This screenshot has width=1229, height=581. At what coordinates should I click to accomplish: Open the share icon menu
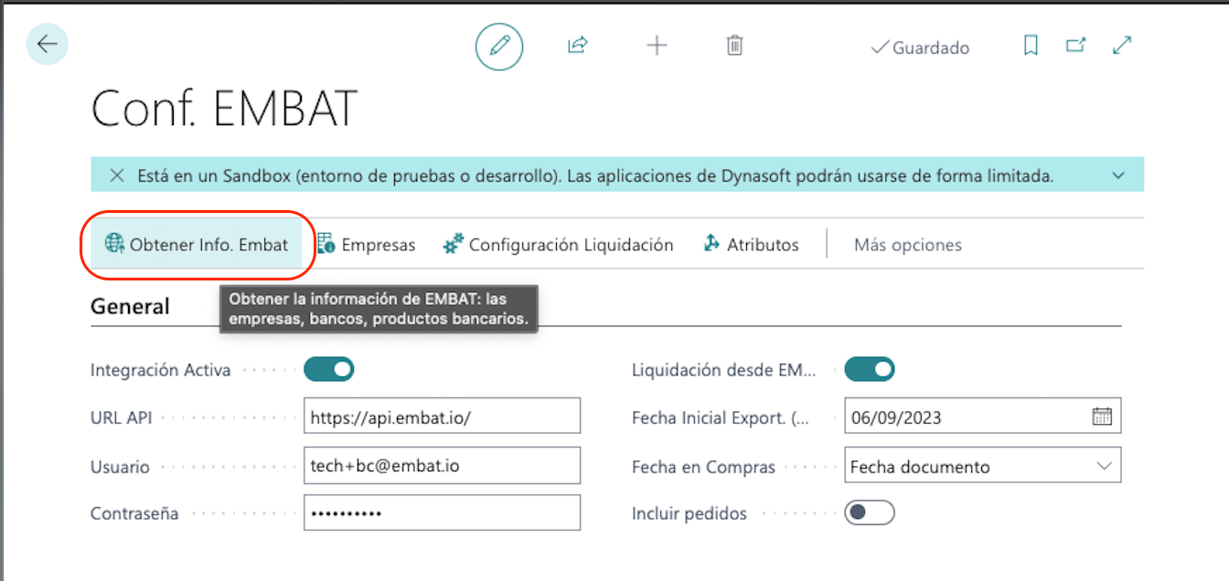click(x=577, y=46)
